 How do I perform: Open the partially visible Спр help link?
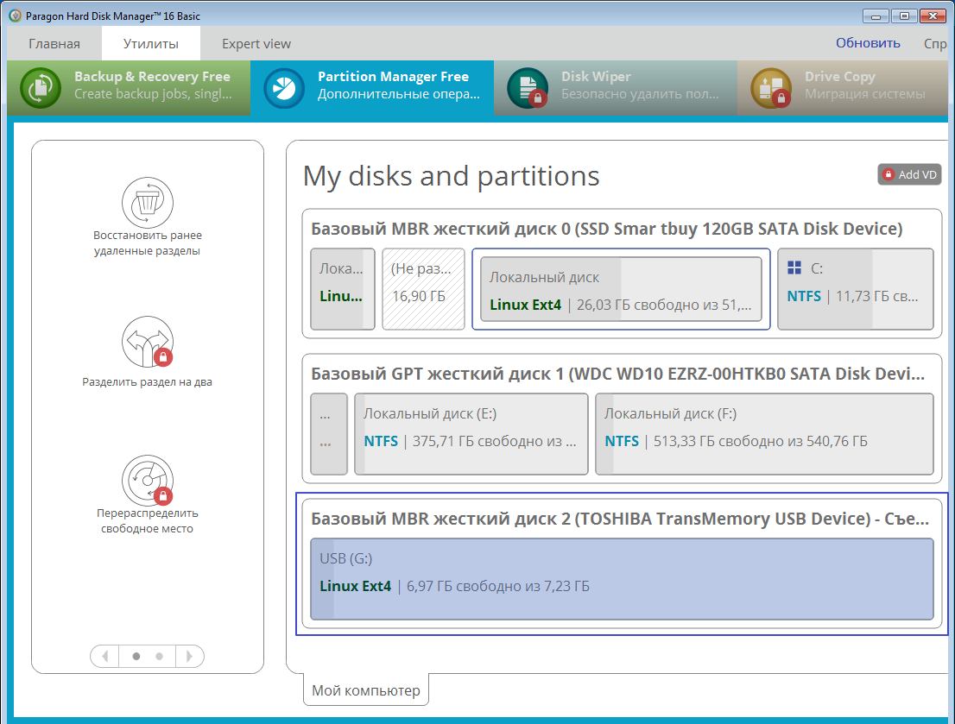935,44
